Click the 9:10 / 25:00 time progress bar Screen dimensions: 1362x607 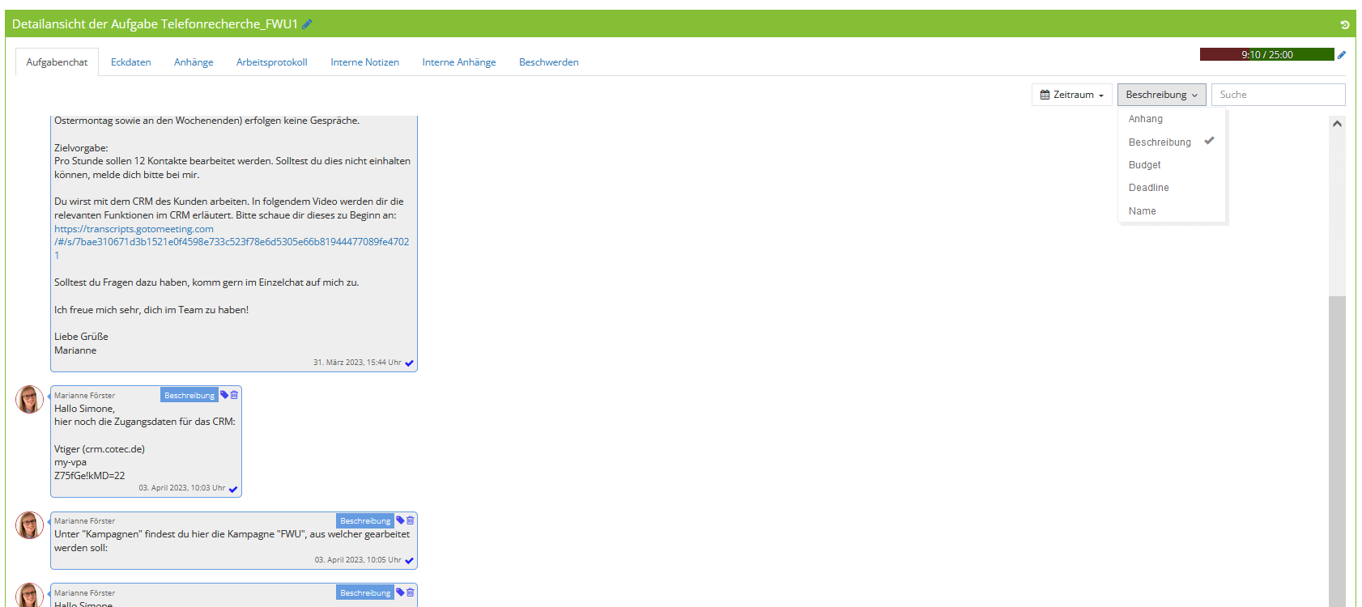pyautogui.click(x=1267, y=54)
